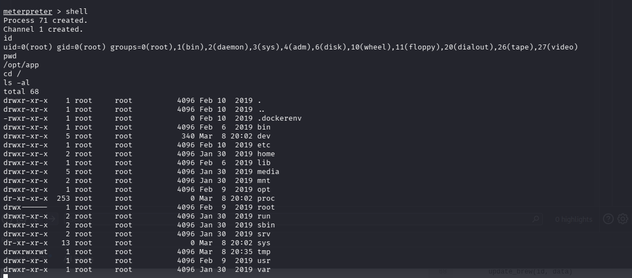This screenshot has width=632, height=278.
Task: Click the 'Channel 1 created.' line
Action: [43, 29]
